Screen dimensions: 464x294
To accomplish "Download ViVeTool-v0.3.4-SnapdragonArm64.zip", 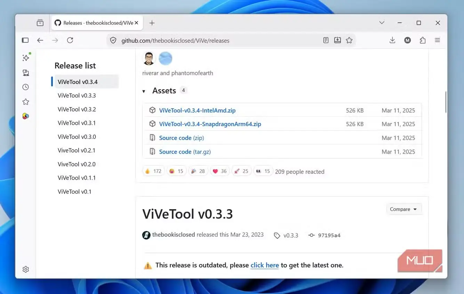I will [210, 124].
